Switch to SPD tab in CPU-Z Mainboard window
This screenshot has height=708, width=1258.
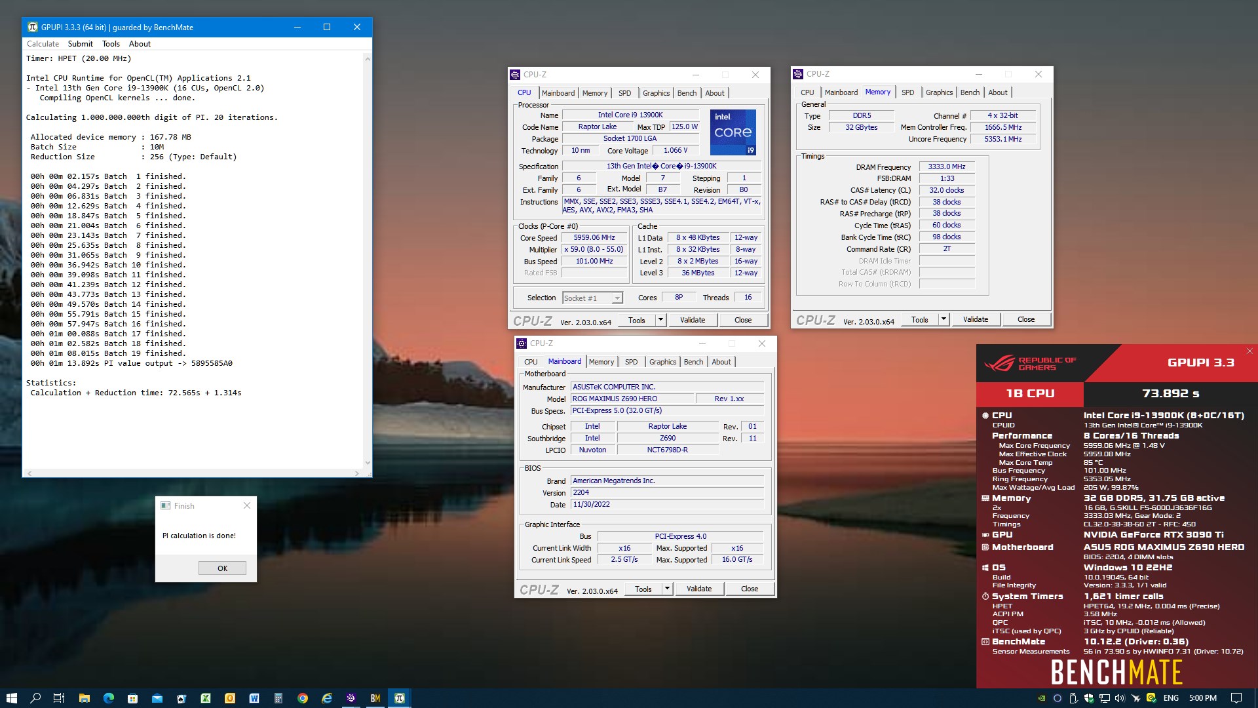631,362
